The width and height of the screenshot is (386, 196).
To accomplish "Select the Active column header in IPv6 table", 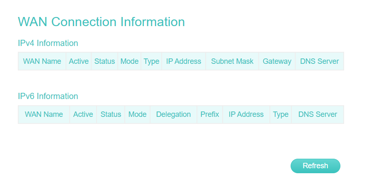I will pyautogui.click(x=83, y=114).
